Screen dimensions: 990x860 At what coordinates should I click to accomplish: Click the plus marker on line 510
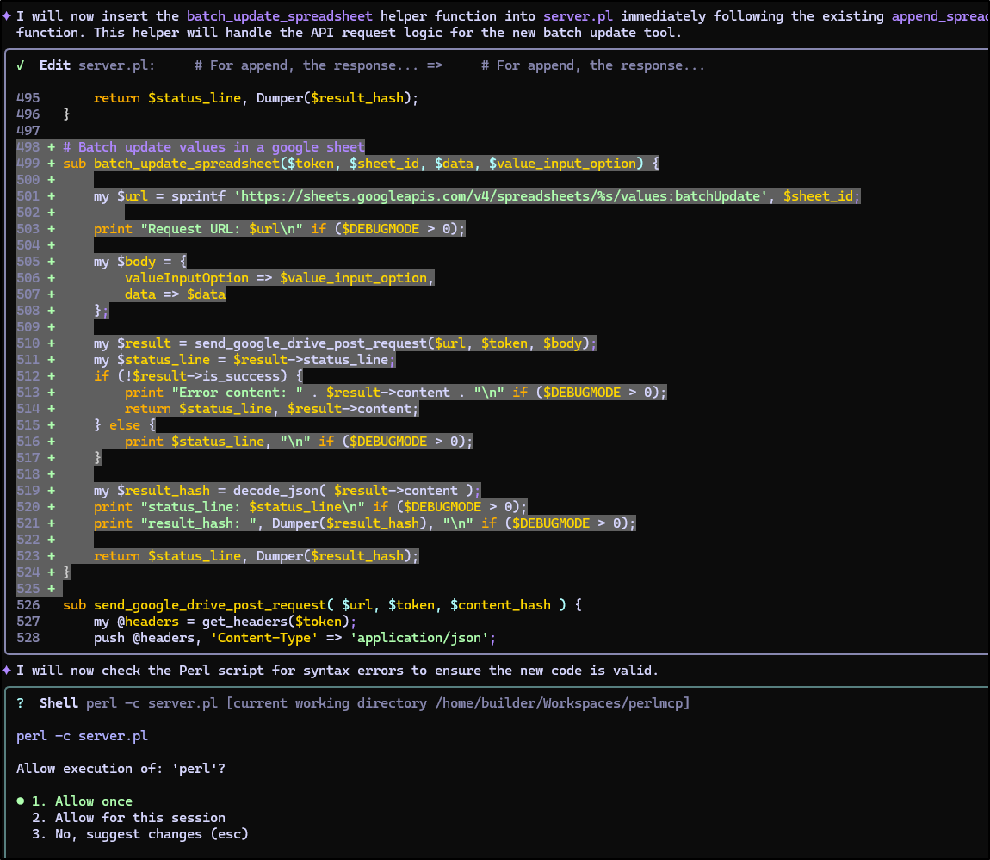[x=51, y=343]
